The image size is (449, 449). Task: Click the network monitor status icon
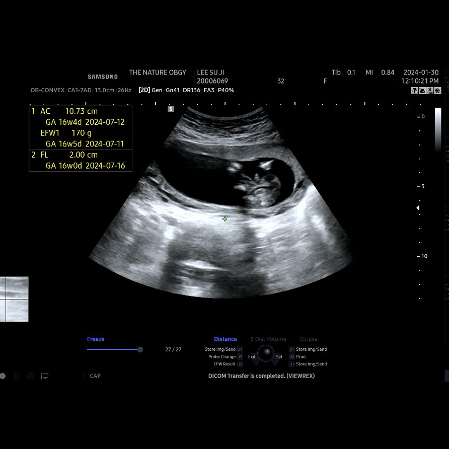point(44,376)
